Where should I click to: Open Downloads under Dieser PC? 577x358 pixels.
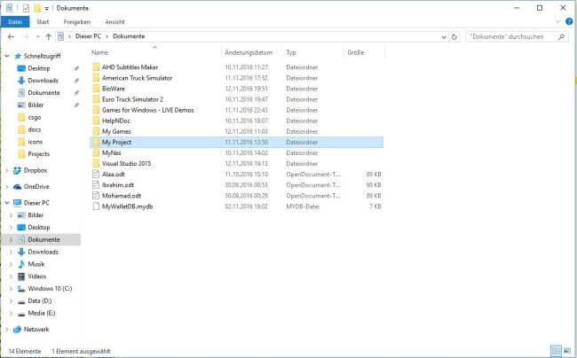(x=43, y=252)
